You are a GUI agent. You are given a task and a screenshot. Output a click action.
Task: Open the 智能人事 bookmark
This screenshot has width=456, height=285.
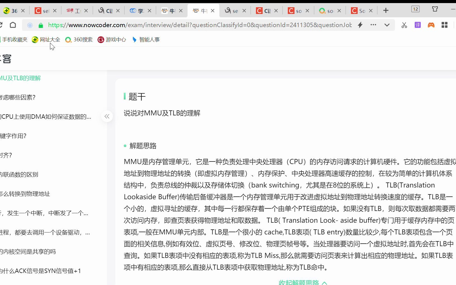(146, 40)
